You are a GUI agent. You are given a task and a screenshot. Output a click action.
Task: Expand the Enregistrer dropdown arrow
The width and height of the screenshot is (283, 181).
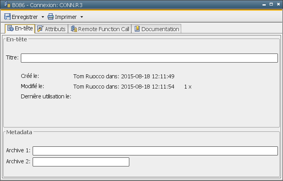[x=42, y=17]
